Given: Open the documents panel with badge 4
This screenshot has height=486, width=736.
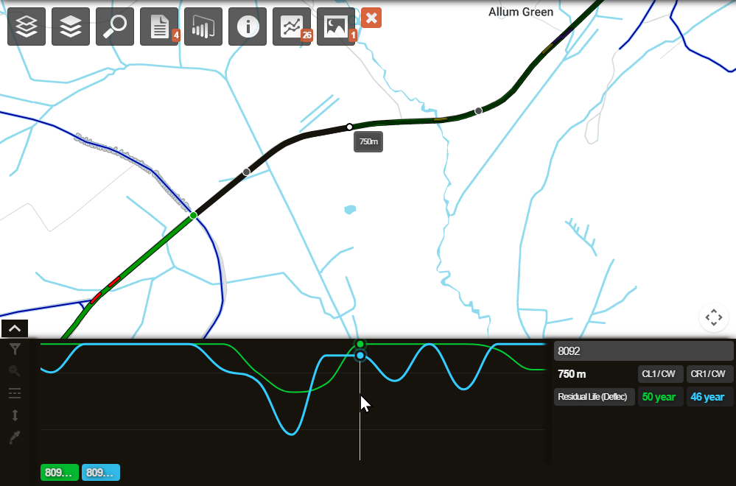Looking at the screenshot, I should (x=159, y=27).
